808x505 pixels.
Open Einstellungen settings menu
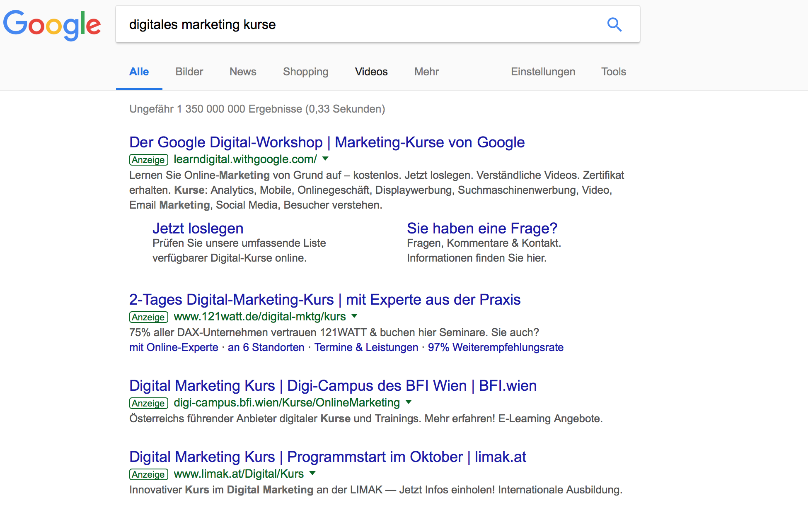tap(543, 72)
